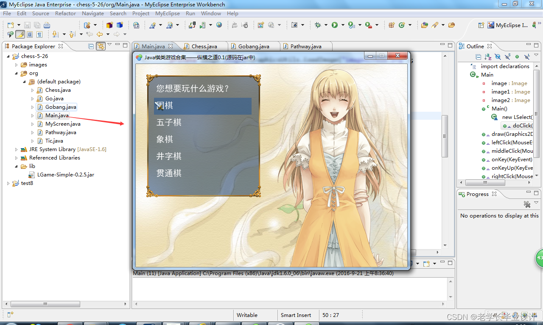Click Next Annotation down-arrow icon

pos(55,34)
